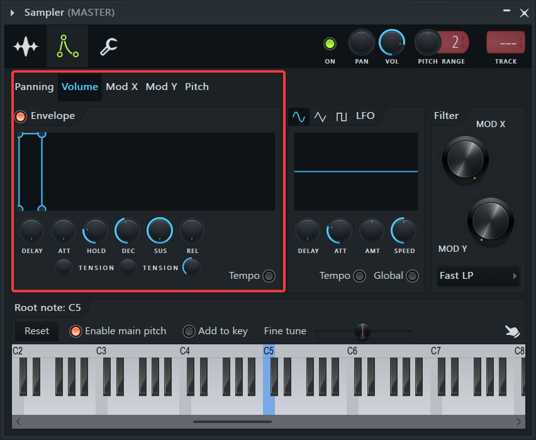The image size is (536, 440).
Task: Select the square LFO shape
Action: point(341,116)
